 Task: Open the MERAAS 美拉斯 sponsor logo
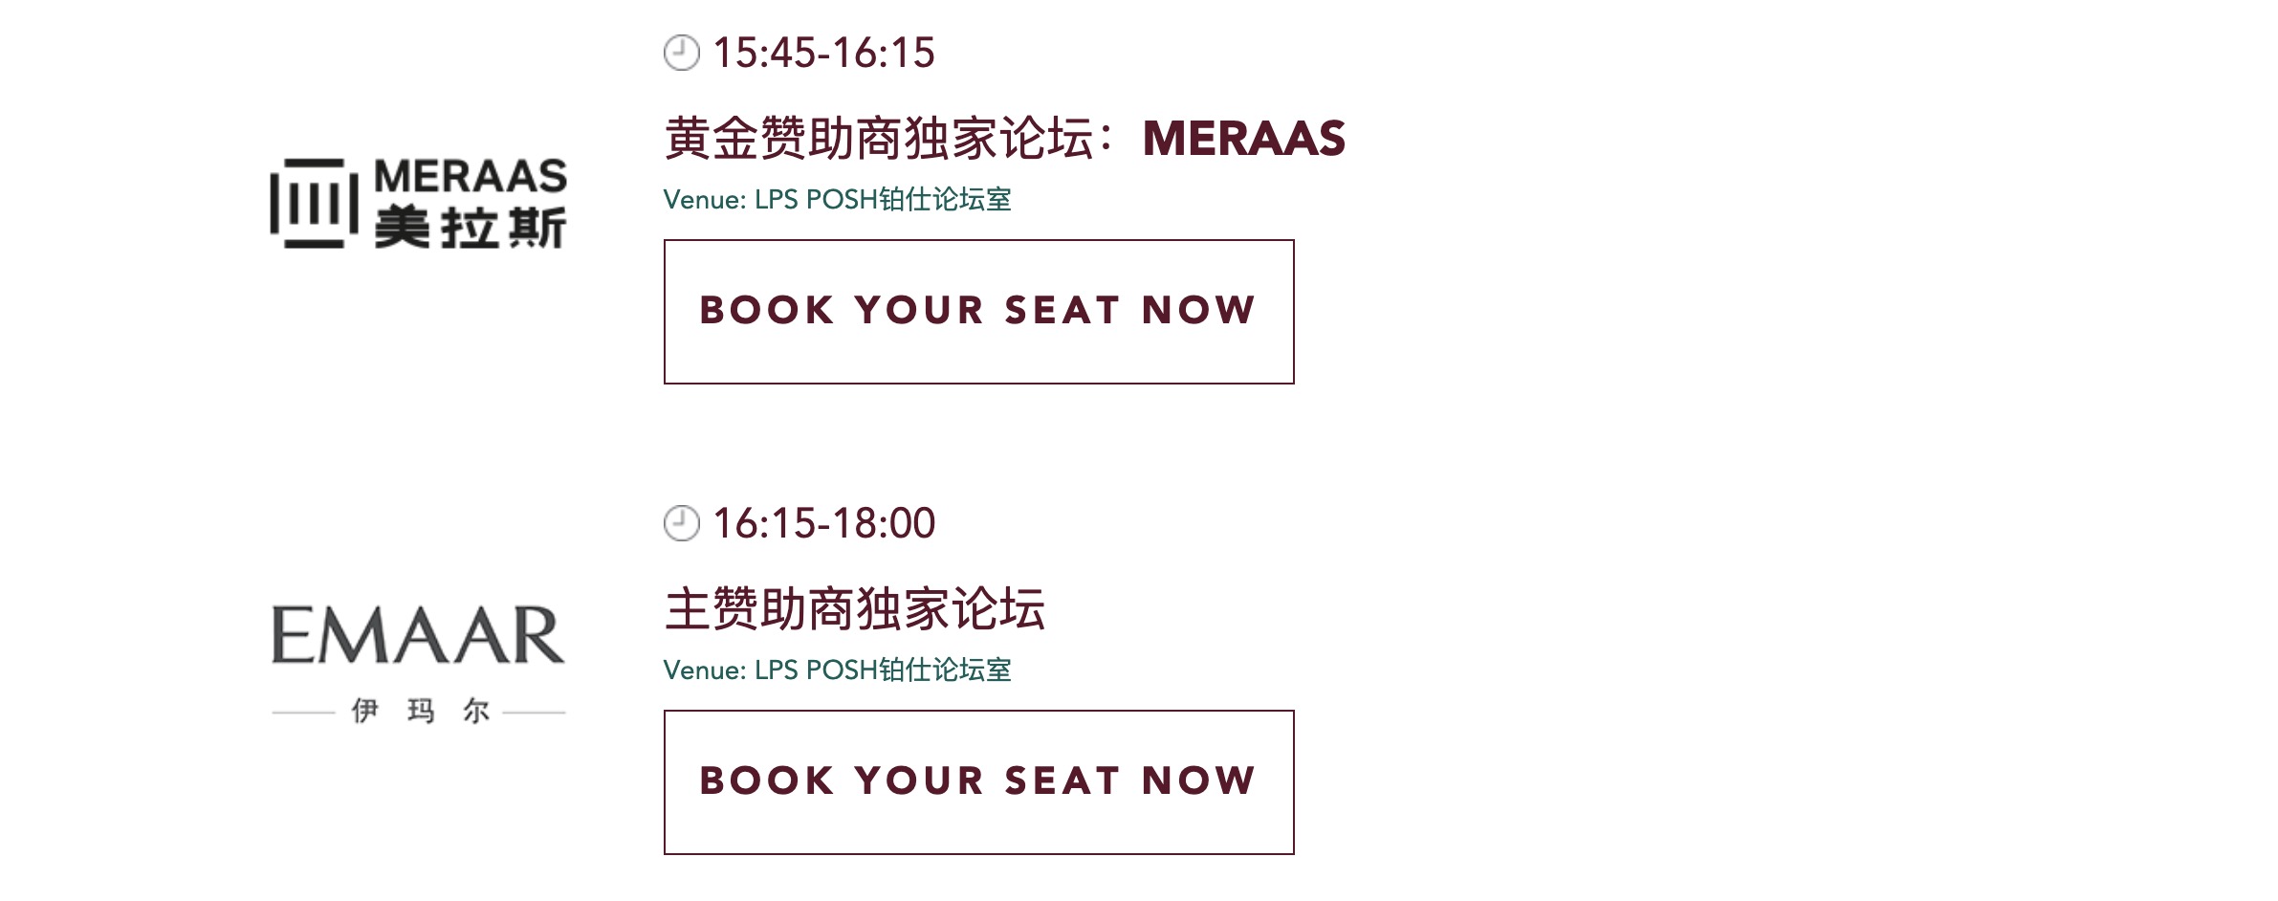click(418, 203)
